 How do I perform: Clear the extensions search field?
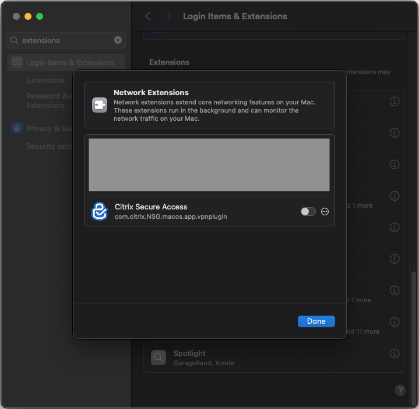[118, 40]
